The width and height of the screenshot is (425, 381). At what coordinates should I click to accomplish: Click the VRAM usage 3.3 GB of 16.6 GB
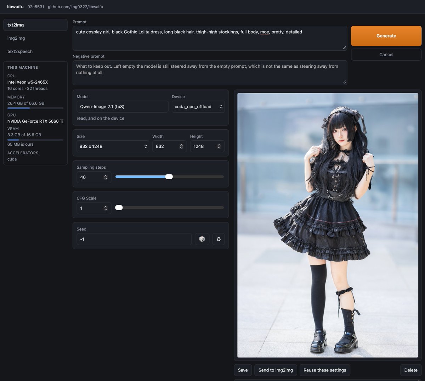[24, 135]
